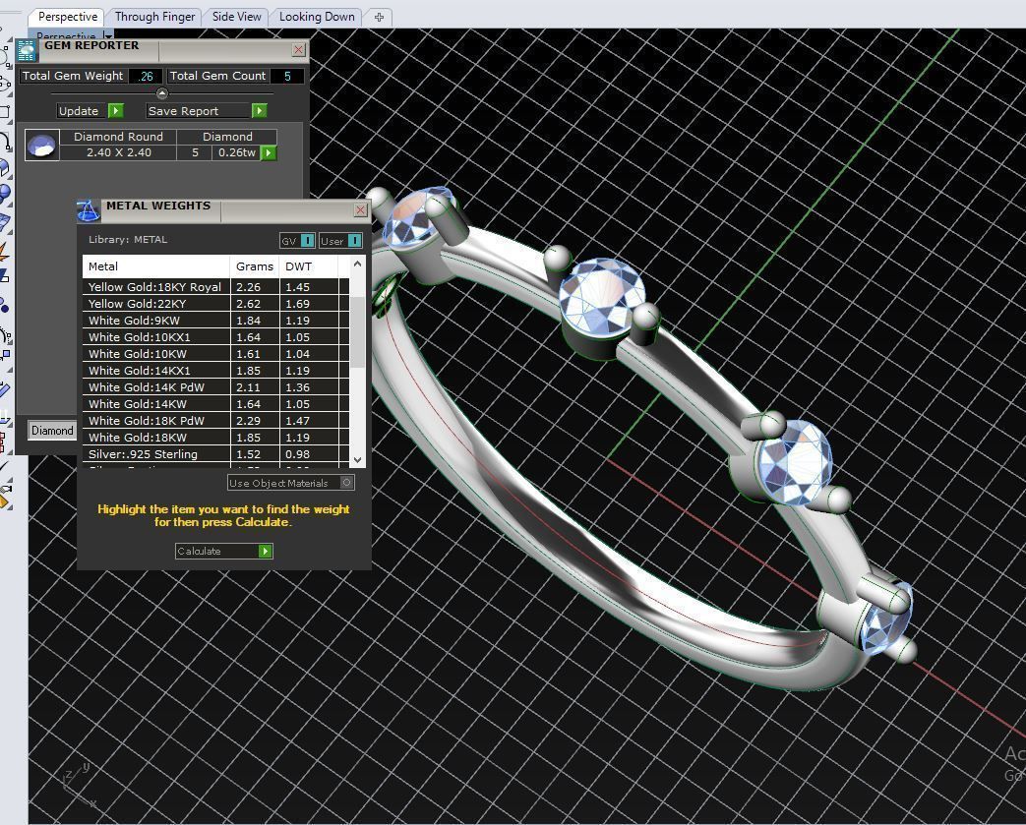The height and width of the screenshot is (825, 1026).
Task: Toggle Use Object Materials option
Action: click(347, 483)
